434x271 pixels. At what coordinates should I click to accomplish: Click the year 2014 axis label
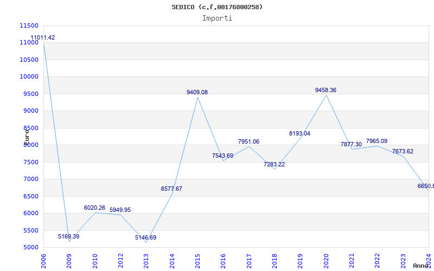[x=172, y=261]
